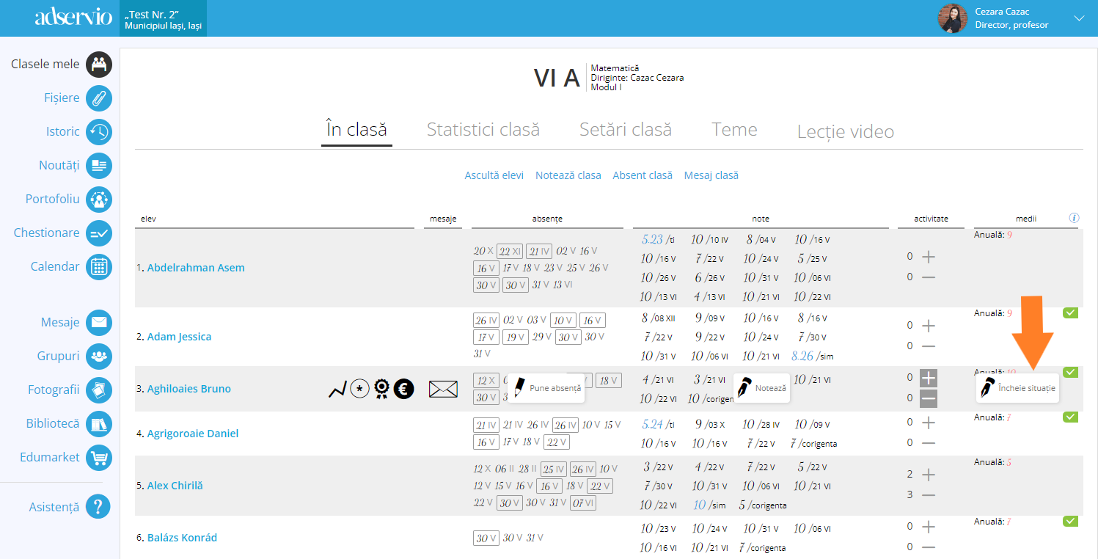Expand user account dropdown arrow

(1078, 18)
